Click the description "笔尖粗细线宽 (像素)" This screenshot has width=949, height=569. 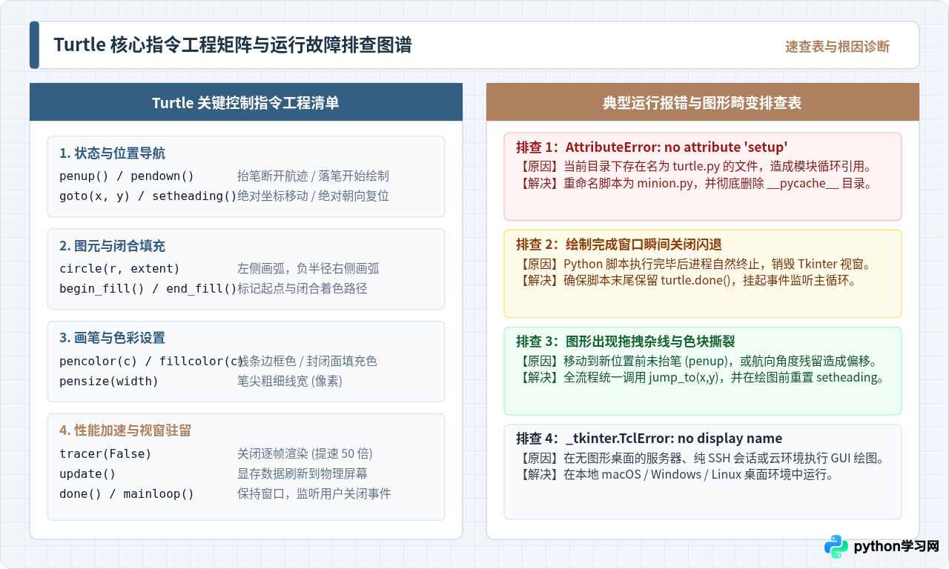(x=290, y=381)
